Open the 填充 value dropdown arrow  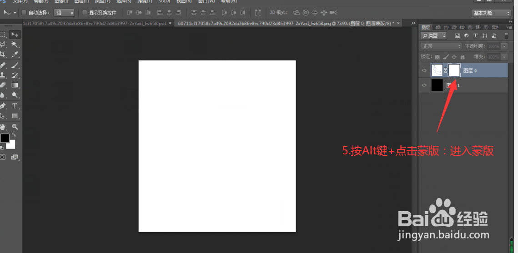point(504,57)
